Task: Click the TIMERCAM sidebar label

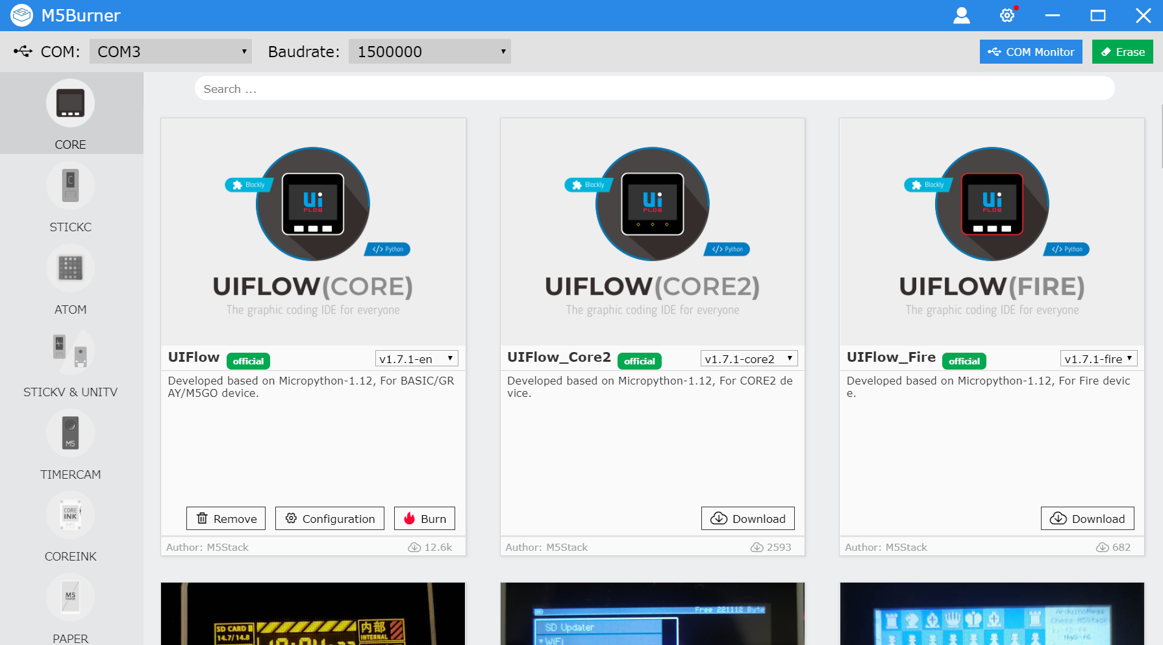Action: 70,475
